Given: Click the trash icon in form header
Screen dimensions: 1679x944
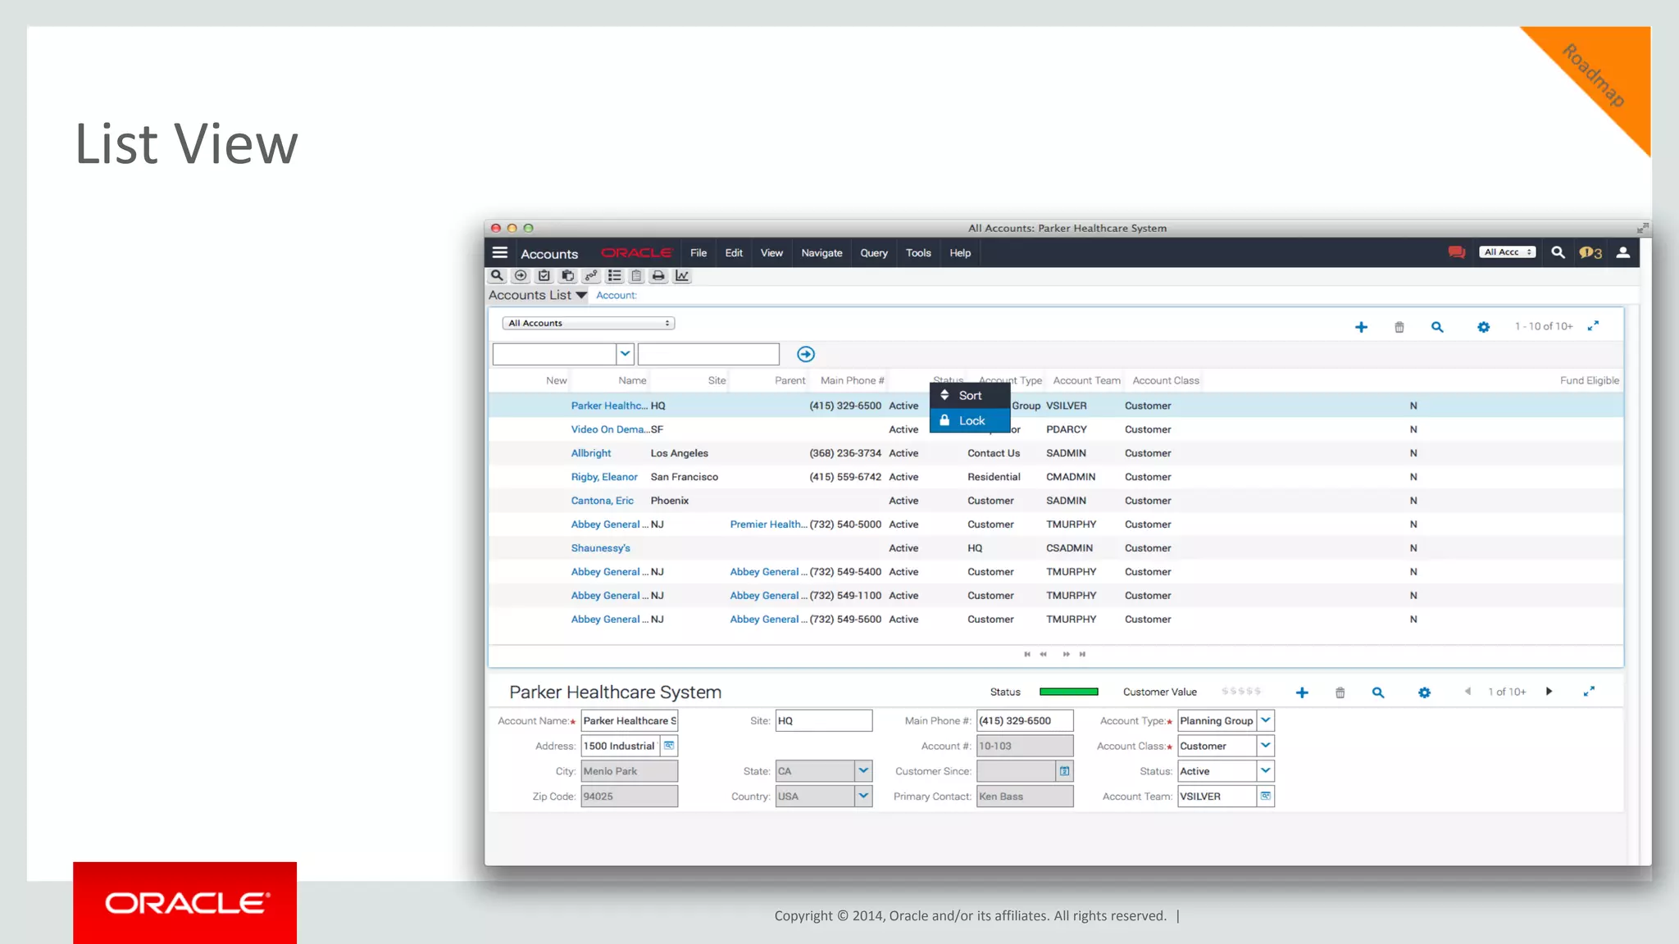Looking at the screenshot, I should pos(1340,692).
